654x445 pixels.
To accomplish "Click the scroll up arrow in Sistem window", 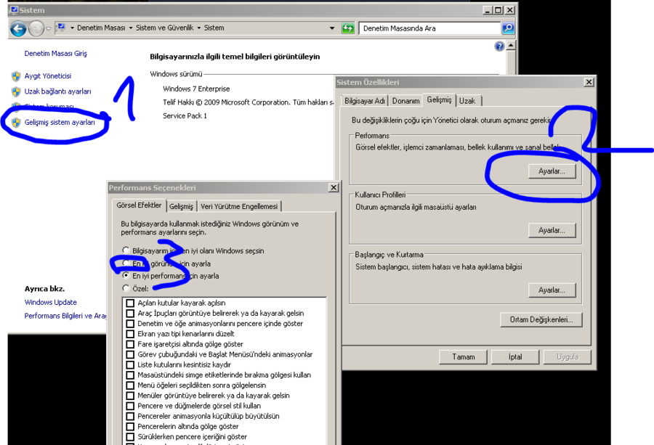I will (511, 46).
